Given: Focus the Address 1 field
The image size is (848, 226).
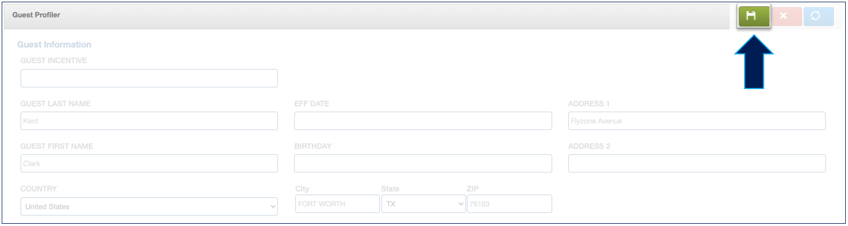Looking at the screenshot, I should coord(697,121).
